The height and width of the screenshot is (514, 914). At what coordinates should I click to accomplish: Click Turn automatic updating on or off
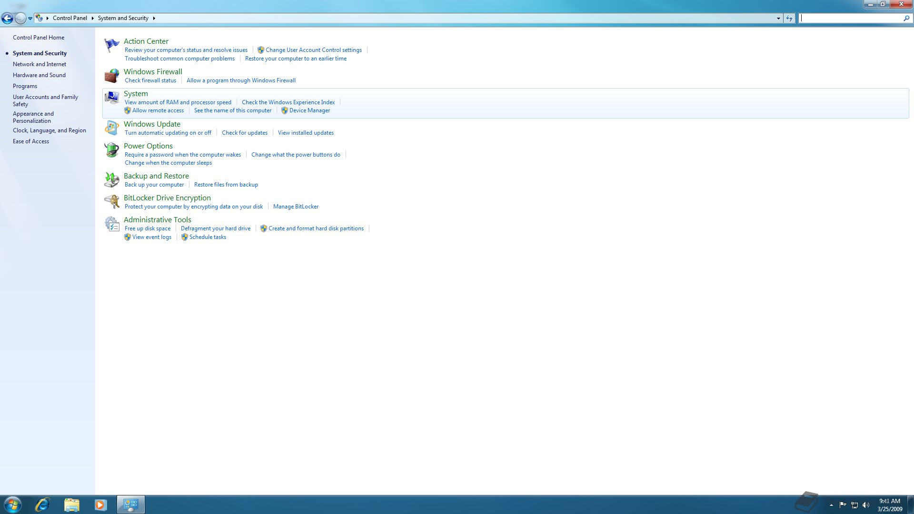pos(168,133)
